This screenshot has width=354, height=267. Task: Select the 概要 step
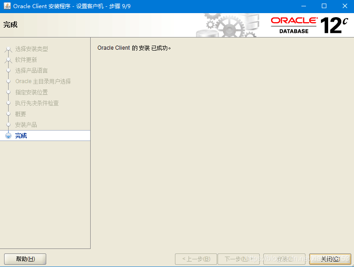20,114
